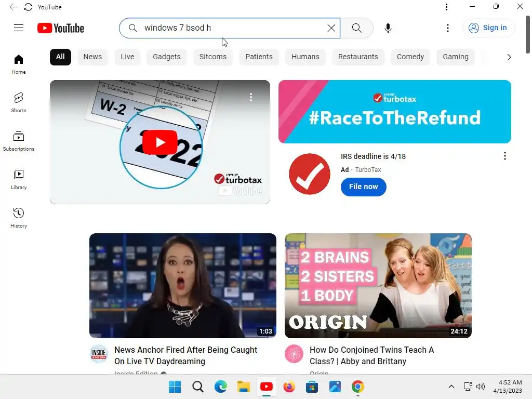Launch Microsoft Edge from taskbar

[220, 387]
